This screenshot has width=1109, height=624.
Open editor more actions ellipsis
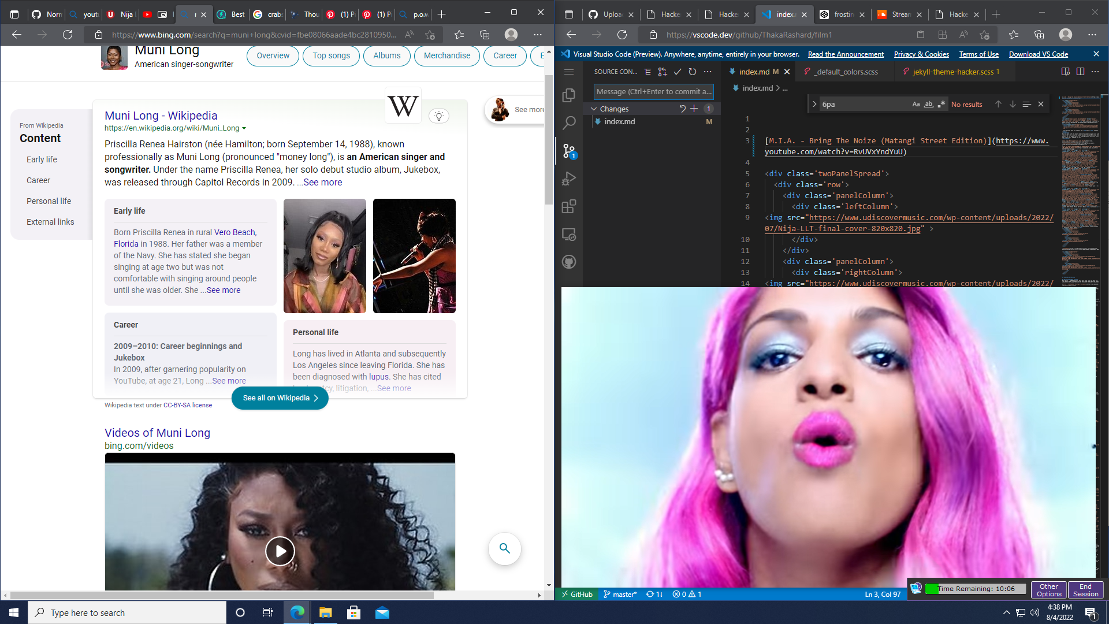pyautogui.click(x=1095, y=72)
